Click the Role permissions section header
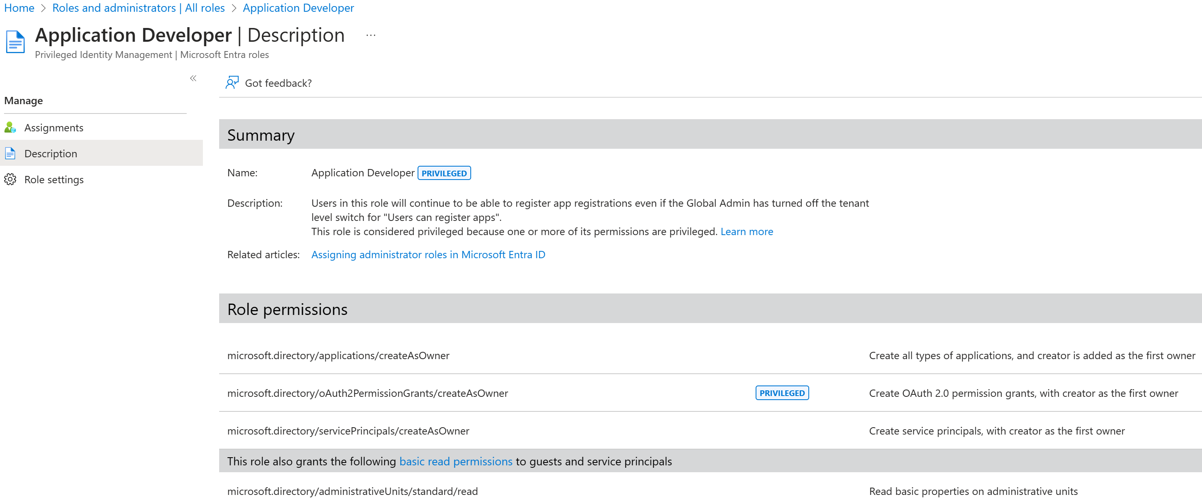The image size is (1202, 501). coord(710,308)
